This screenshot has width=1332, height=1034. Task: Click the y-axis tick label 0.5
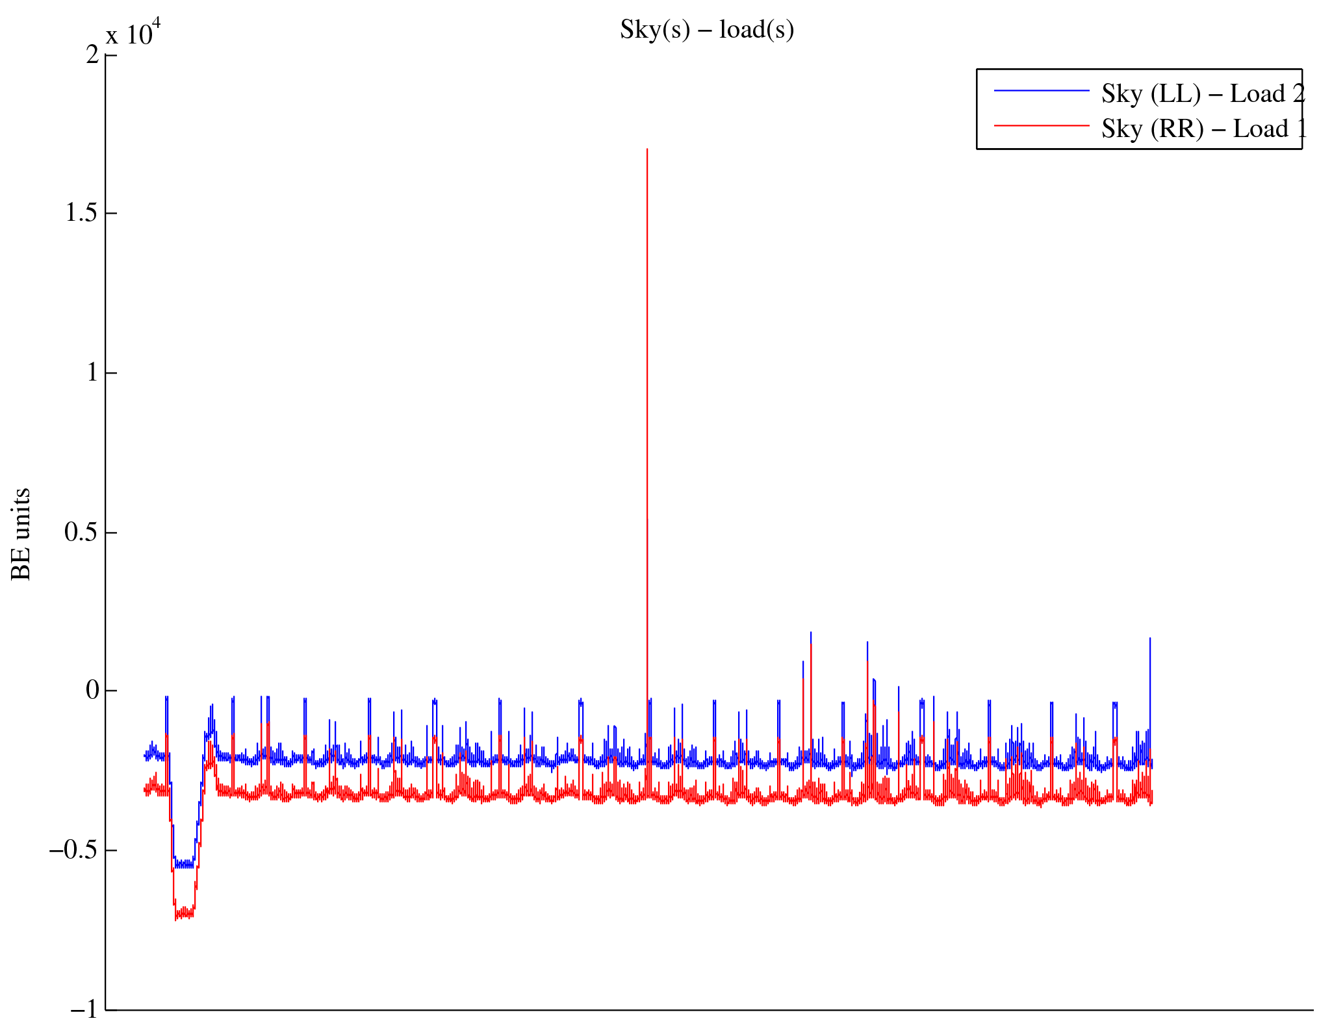click(x=82, y=532)
